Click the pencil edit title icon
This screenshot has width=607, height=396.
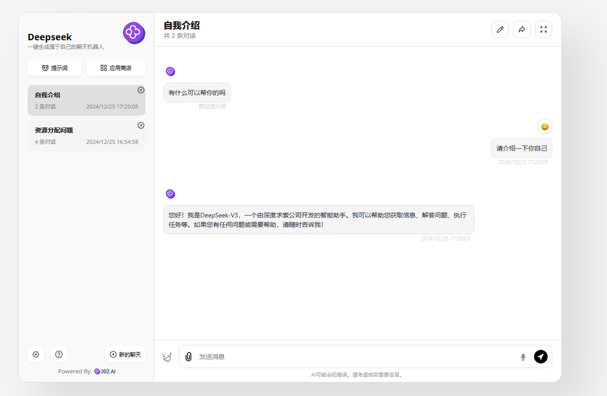click(500, 29)
